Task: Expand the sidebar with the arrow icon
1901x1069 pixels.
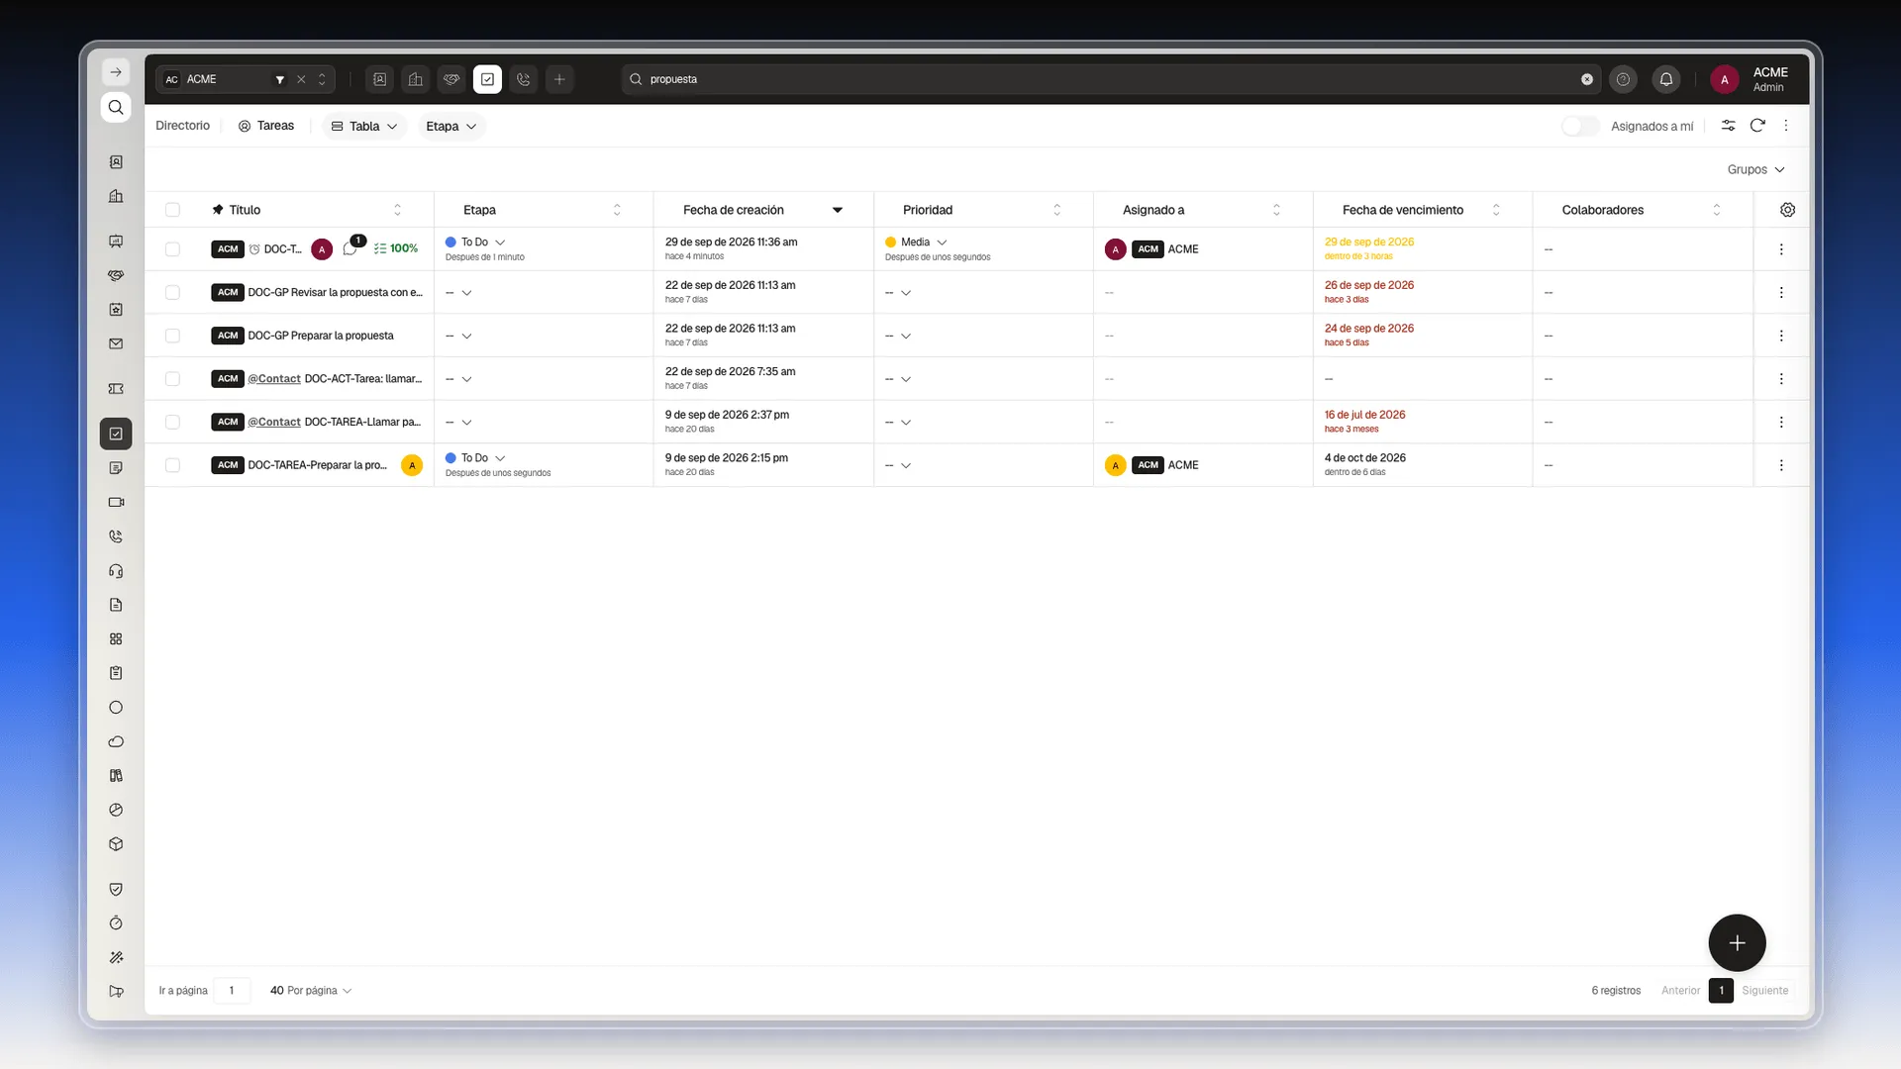Action: [116, 72]
